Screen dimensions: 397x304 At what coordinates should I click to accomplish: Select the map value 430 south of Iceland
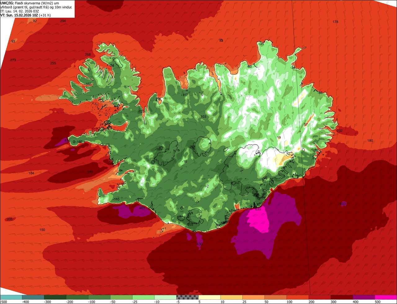[199, 244]
